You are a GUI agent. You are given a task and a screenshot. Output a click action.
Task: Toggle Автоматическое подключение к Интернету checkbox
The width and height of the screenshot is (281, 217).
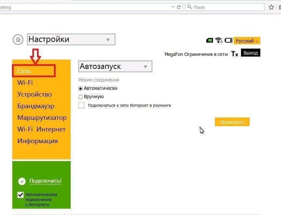[20, 195]
